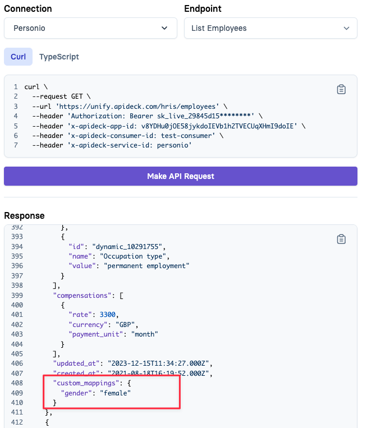The image size is (367, 428).
Task: Click the gender female value line
Action: coord(96,393)
